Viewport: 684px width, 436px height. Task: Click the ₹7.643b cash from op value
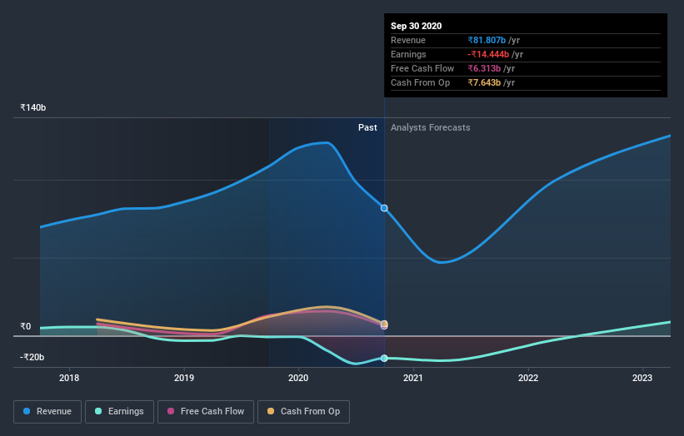pos(484,82)
